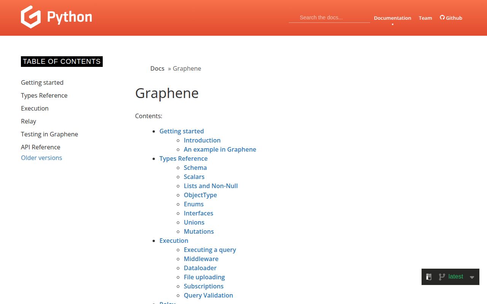Open the ObjectType link

200,195
